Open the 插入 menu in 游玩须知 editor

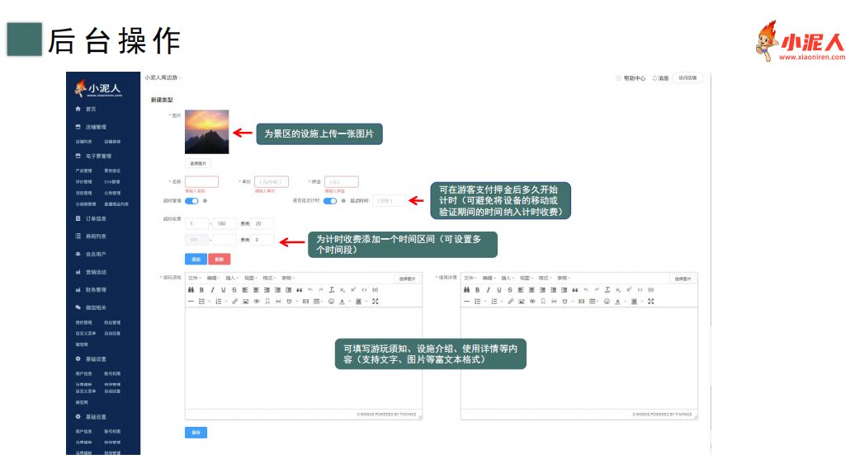(231, 279)
